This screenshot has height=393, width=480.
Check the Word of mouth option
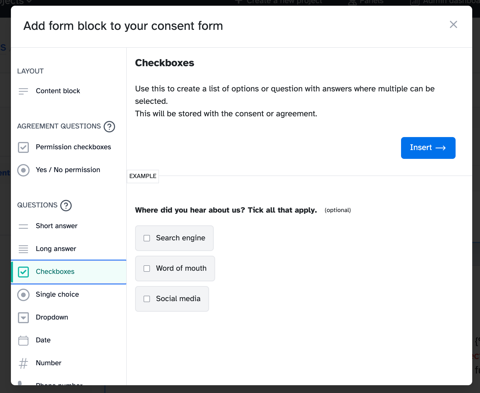(x=147, y=268)
